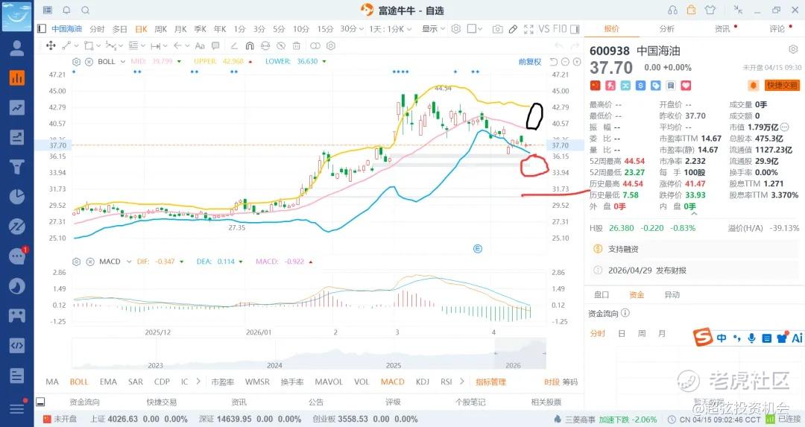Click the 快捷交易 quick trade button

pos(782,85)
